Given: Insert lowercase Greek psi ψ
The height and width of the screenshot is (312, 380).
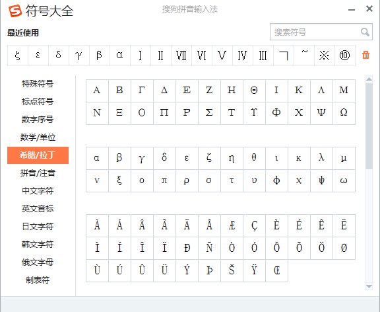Looking at the screenshot, I should pyautogui.click(x=321, y=180).
